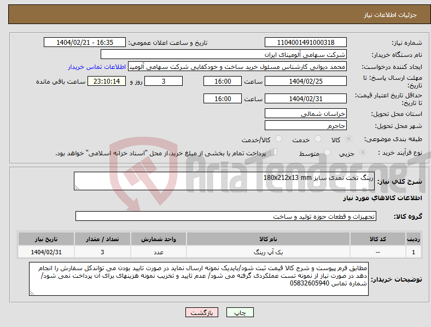The width and height of the screenshot is (431, 327).
Task: Open the اطلاعات تماس خریدار link
Action: (x=97, y=67)
